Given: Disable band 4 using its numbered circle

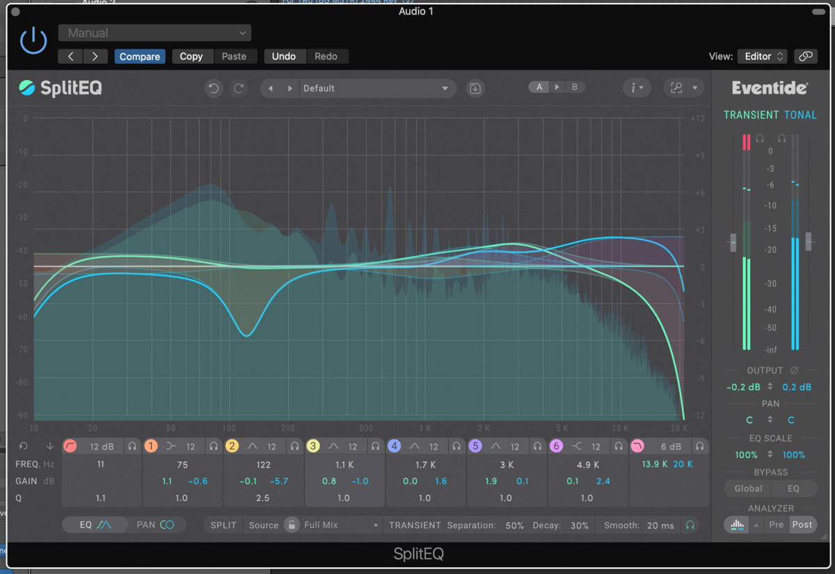Looking at the screenshot, I should pyautogui.click(x=395, y=446).
